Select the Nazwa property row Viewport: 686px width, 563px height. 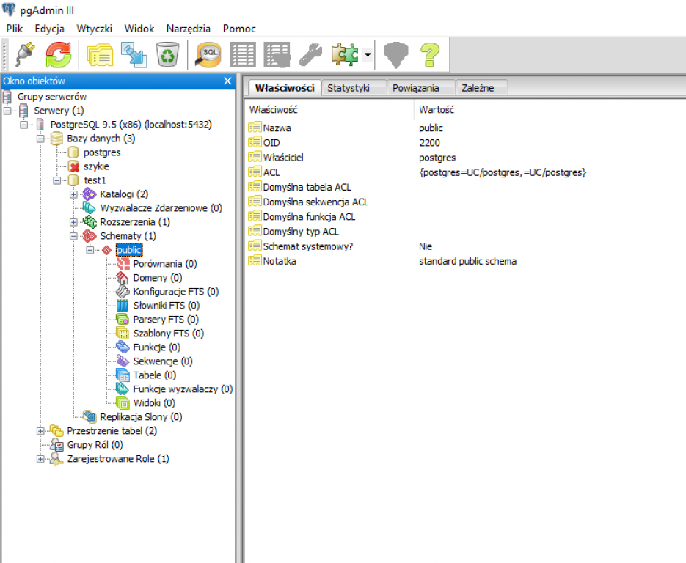(x=466, y=128)
